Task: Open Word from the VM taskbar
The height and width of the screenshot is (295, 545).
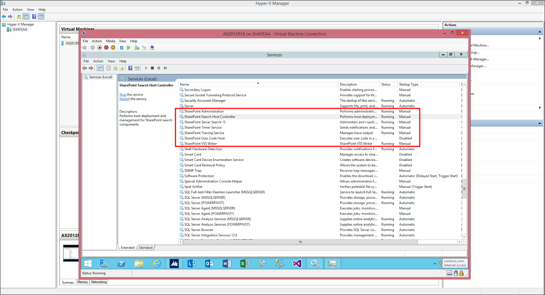Action: click(227, 263)
